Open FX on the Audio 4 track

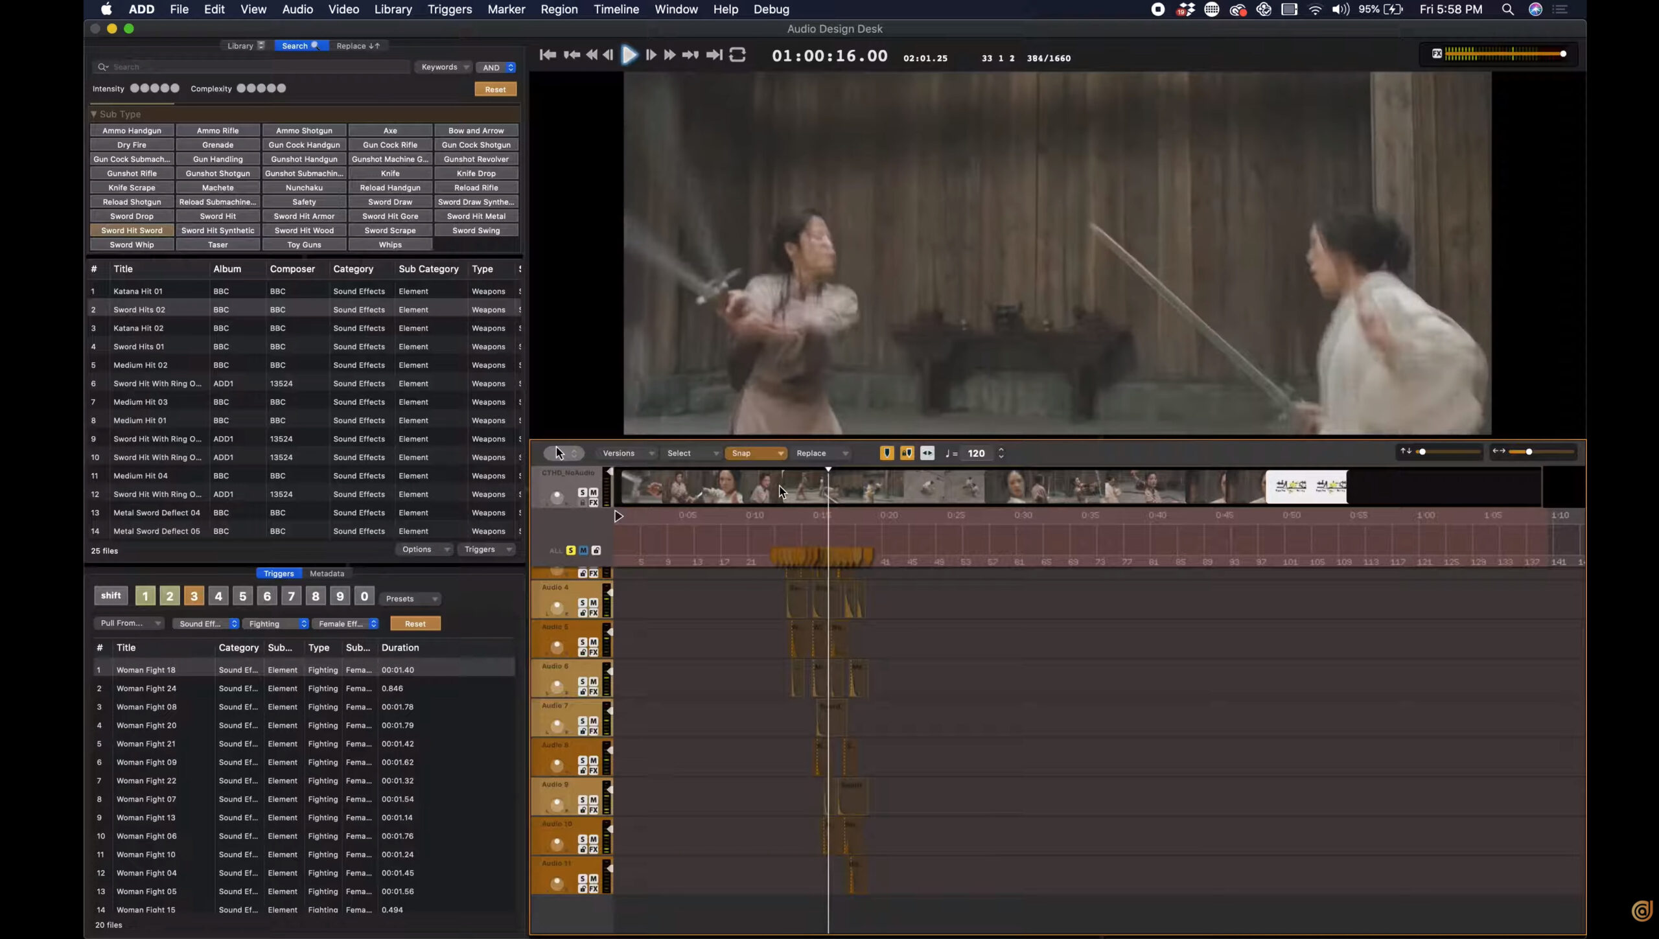pyautogui.click(x=593, y=612)
